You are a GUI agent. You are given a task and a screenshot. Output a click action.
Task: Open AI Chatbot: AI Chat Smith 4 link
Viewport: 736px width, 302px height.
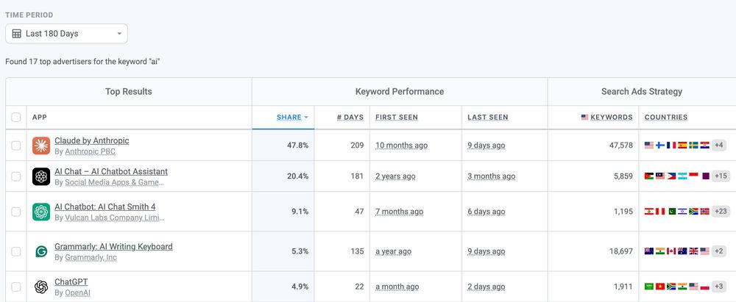coord(105,206)
